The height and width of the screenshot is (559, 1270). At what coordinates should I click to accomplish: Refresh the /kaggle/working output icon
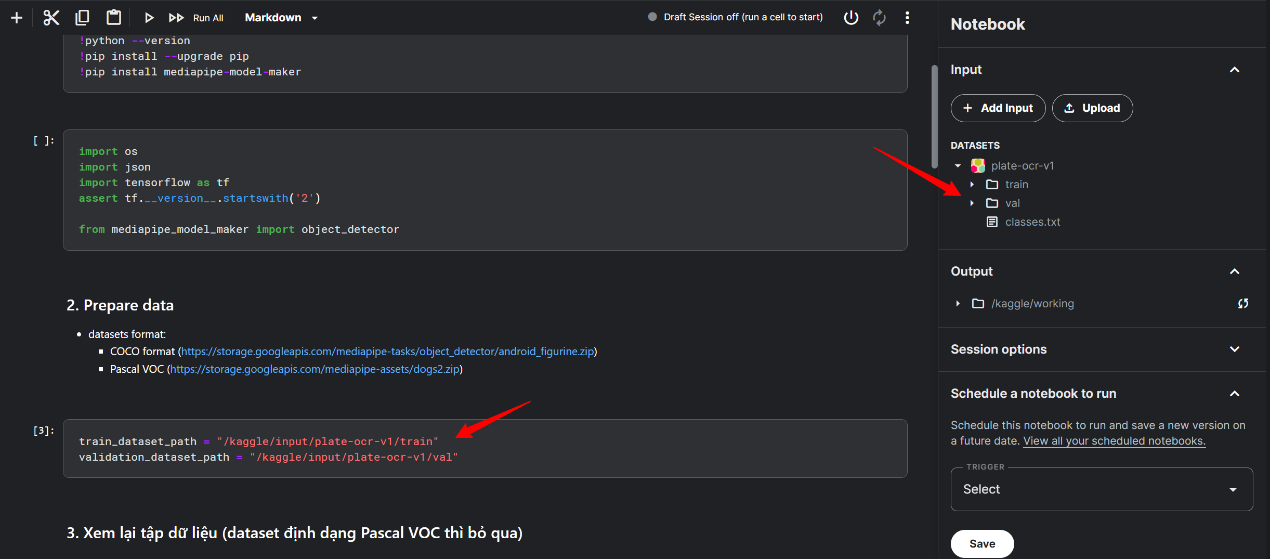click(x=1243, y=304)
